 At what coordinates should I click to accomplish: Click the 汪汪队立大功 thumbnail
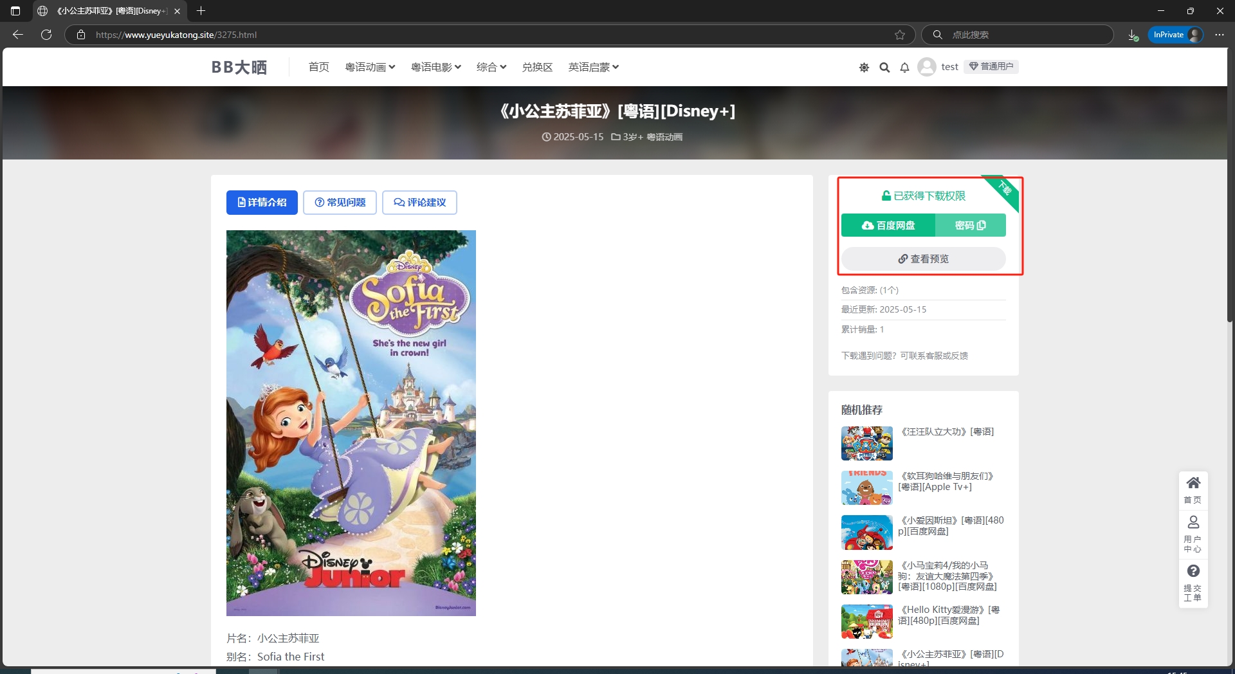pos(867,443)
